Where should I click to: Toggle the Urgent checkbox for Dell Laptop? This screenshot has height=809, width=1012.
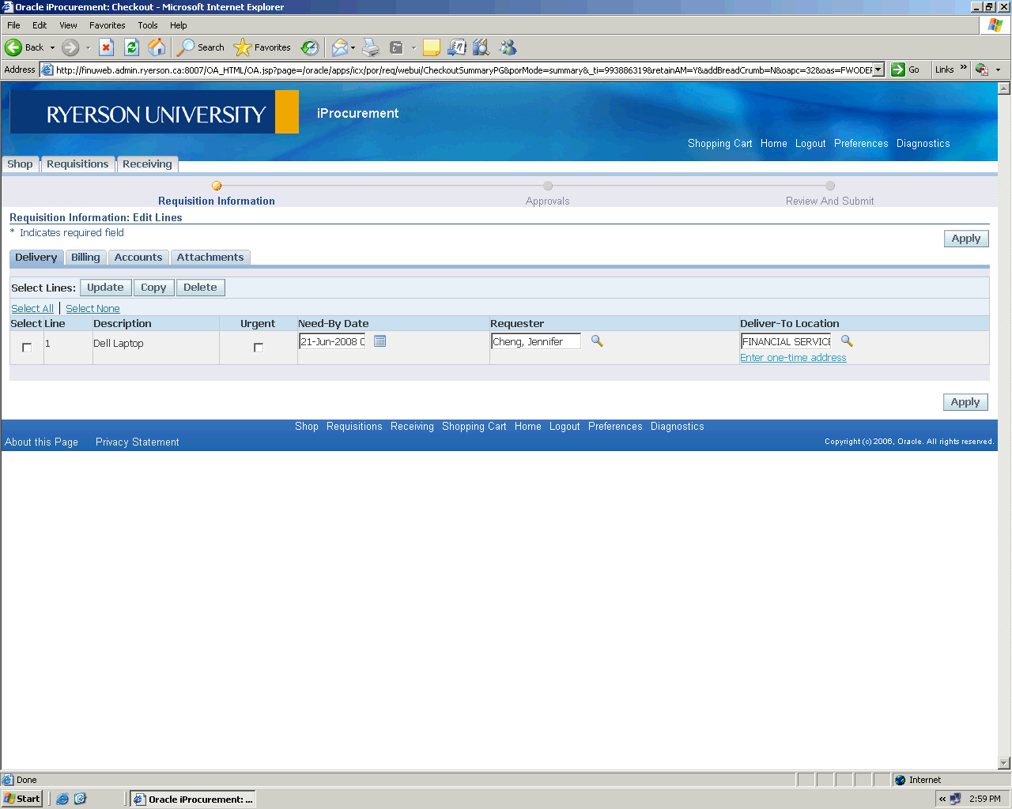click(x=258, y=348)
